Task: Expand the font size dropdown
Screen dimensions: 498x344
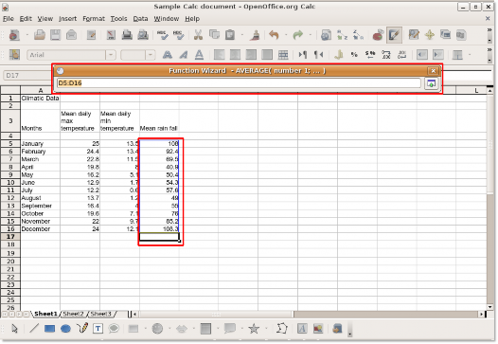Action: click(151, 55)
